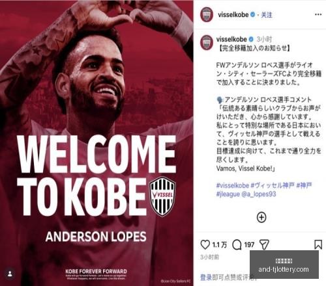
Task: Open visselkobe profile picture in header
Action: (x=207, y=15)
